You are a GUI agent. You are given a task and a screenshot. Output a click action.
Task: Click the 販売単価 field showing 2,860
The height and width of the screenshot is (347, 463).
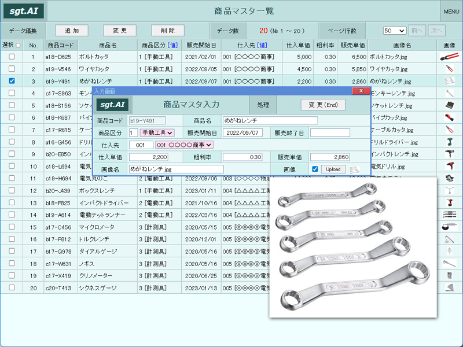(x=330, y=157)
